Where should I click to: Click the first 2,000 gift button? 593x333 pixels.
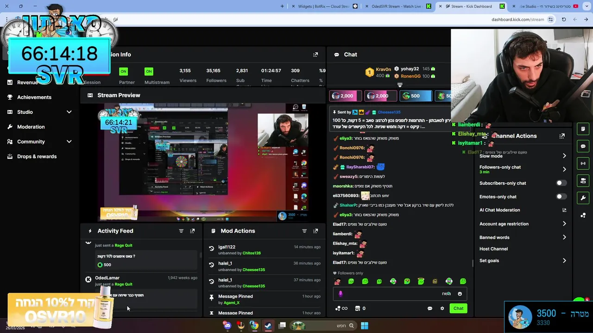[x=346, y=96]
